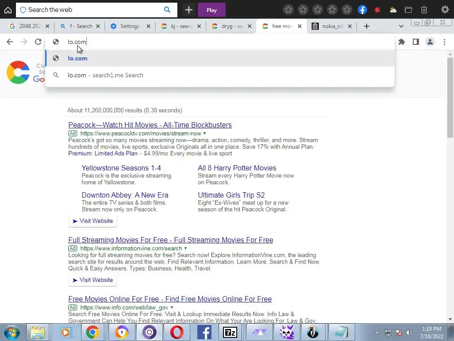Reload the current page
454x341 pixels.
(x=38, y=42)
